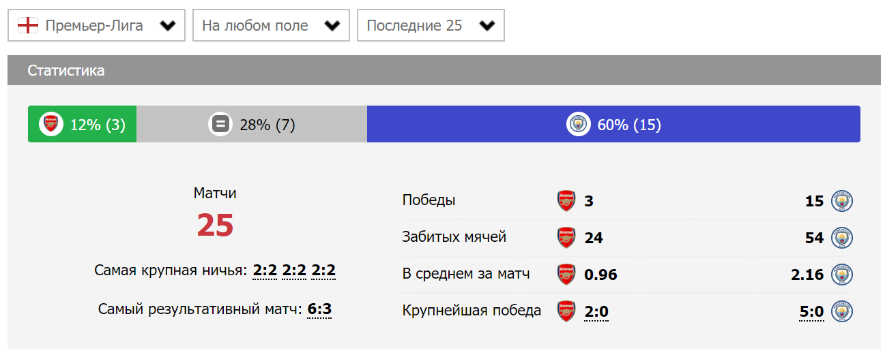Screen dimensions: 885x359
Task: Open the Премьер-Лига league dropdown
Action: tap(96, 26)
